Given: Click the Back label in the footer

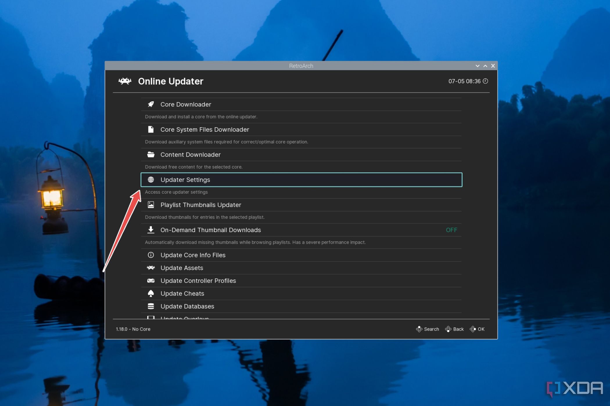Looking at the screenshot, I should tap(458, 329).
